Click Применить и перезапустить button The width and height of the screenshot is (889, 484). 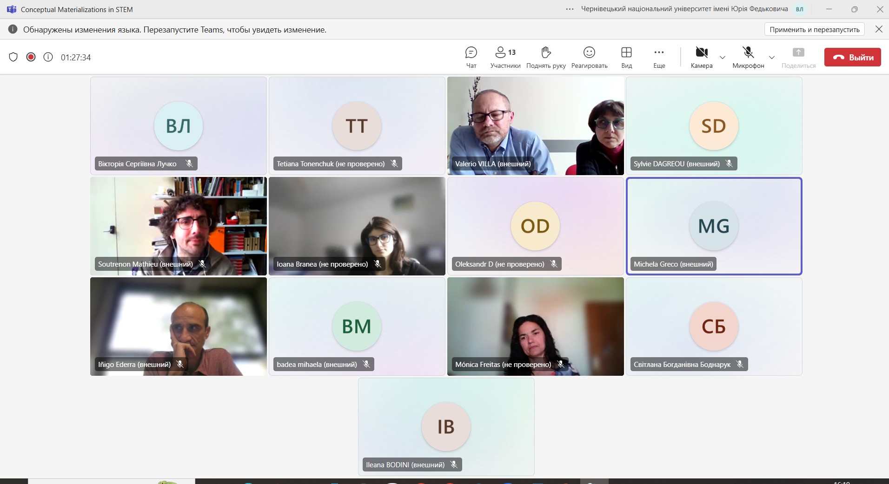pyautogui.click(x=815, y=29)
